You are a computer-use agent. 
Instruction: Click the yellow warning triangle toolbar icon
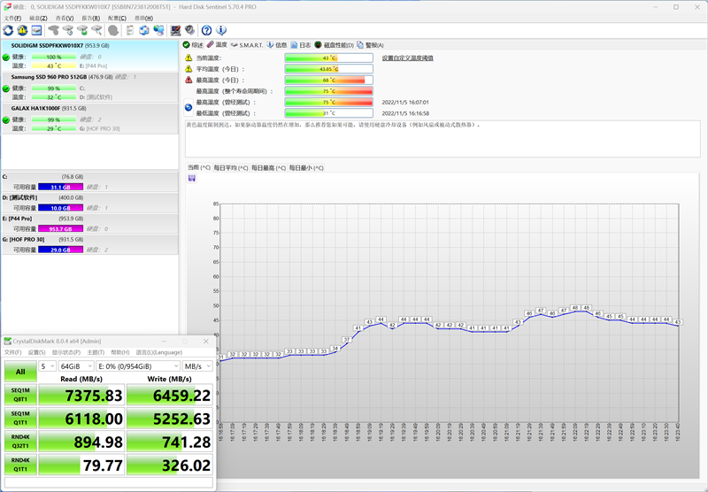point(21,30)
